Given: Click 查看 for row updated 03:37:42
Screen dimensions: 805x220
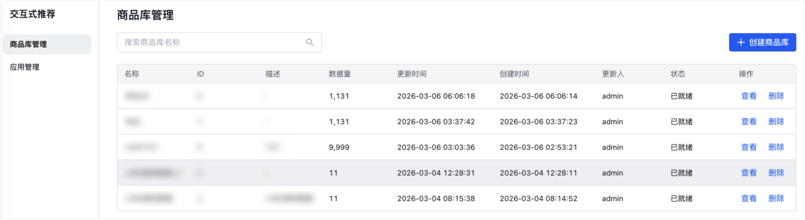Looking at the screenshot, I should [749, 121].
